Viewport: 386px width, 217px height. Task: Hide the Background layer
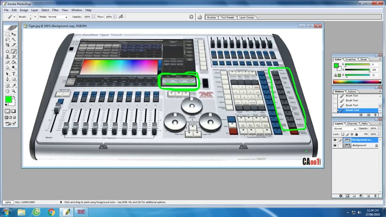coord(335,145)
